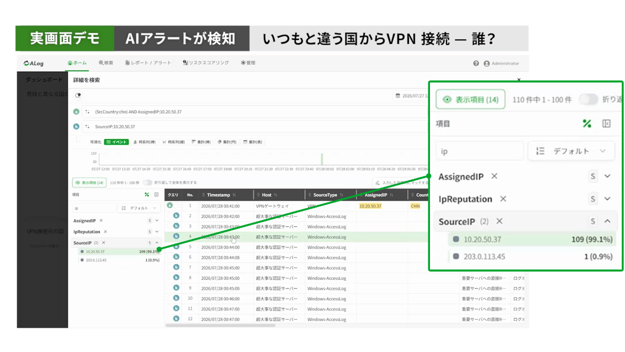Screen dimensions: 625x352
Task: Switch visualization to 時系列(棒)
Action: 144,142
